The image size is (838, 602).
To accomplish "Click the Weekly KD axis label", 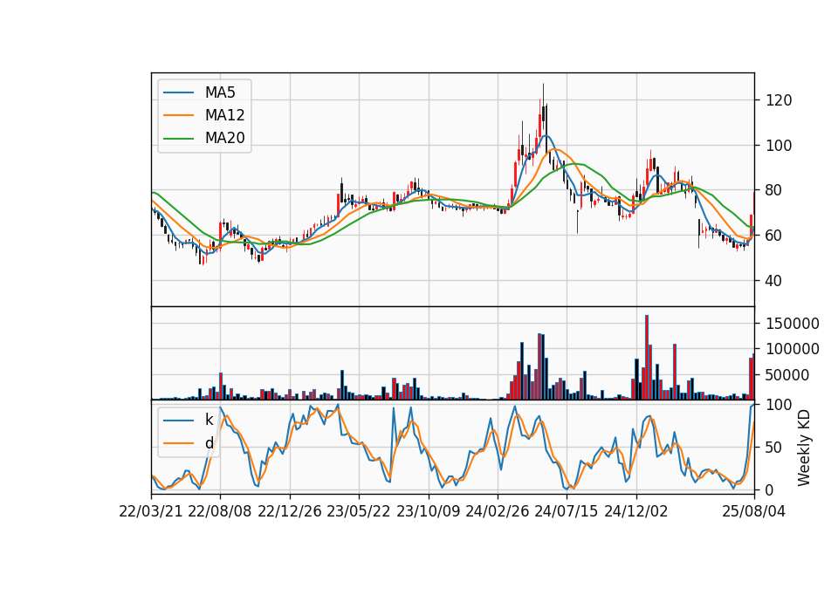I will 803,448.
